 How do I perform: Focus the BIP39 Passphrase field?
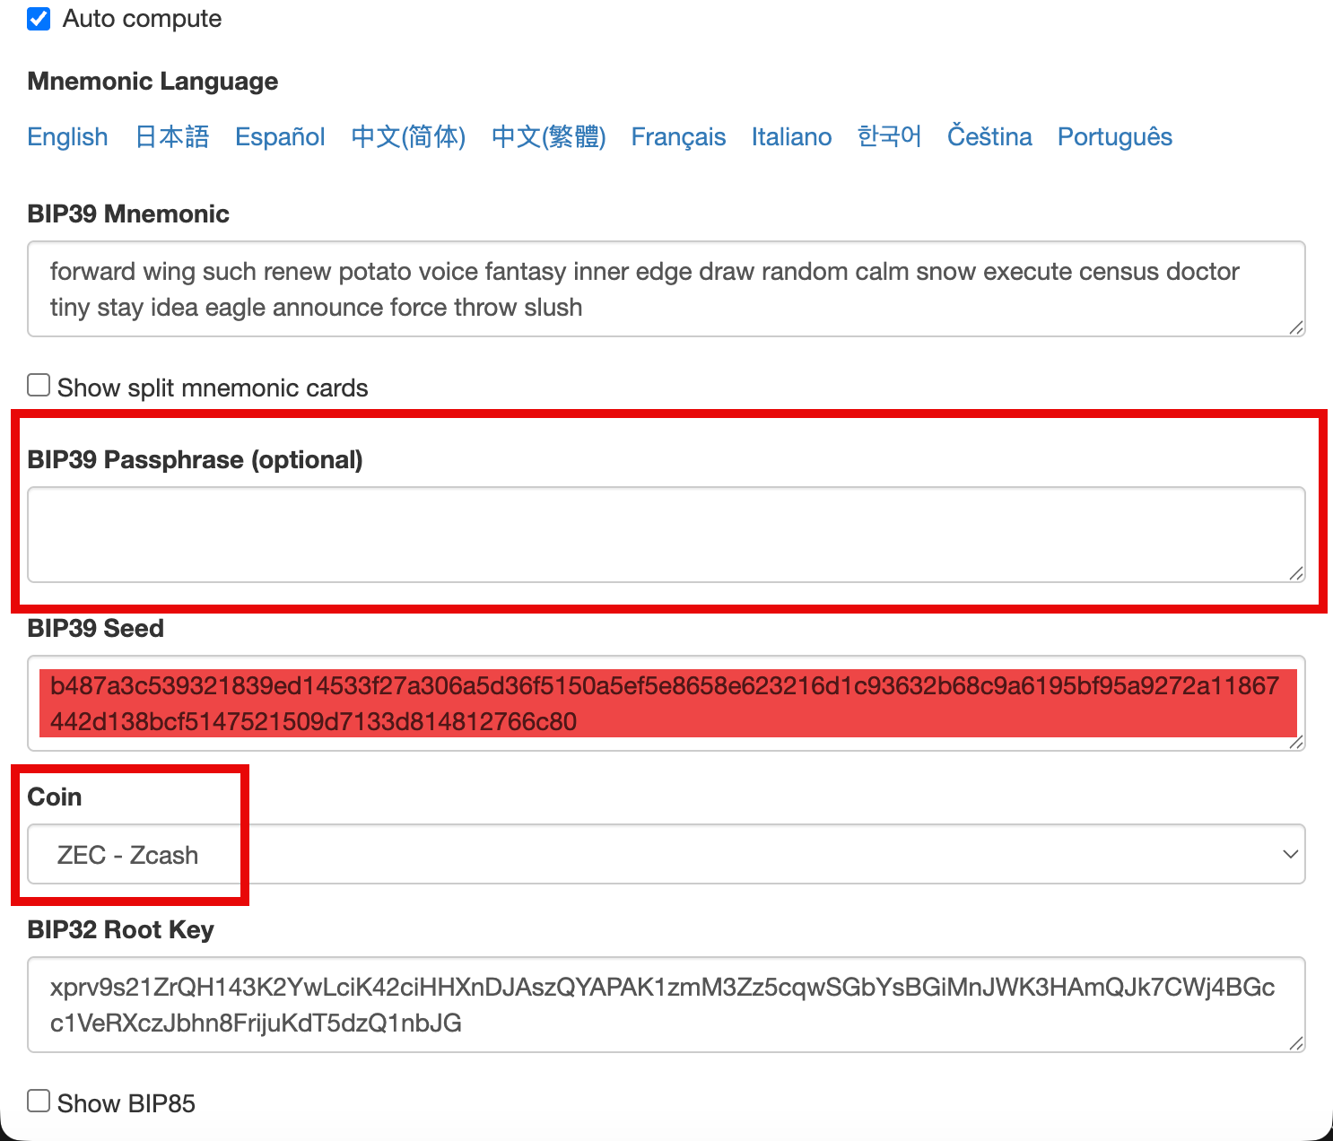click(666, 535)
